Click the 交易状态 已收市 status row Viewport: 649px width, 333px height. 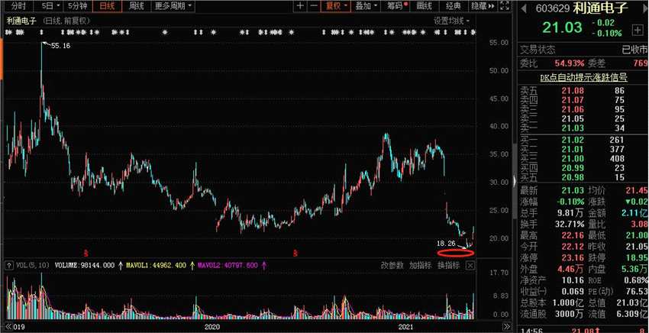[583, 50]
